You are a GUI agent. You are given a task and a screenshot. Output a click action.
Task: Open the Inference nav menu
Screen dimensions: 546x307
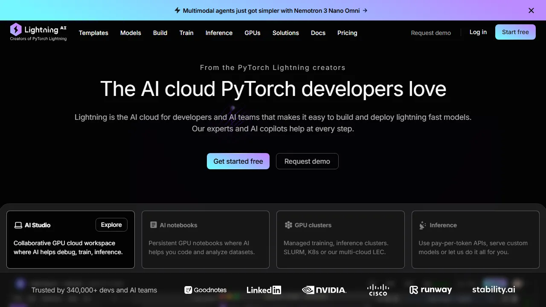(x=219, y=33)
